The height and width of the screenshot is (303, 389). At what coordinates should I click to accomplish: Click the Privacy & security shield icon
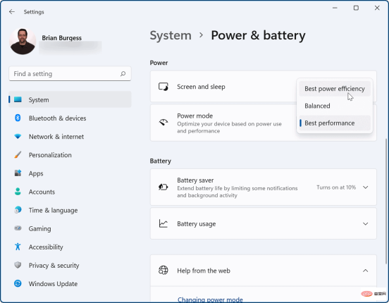coord(18,265)
